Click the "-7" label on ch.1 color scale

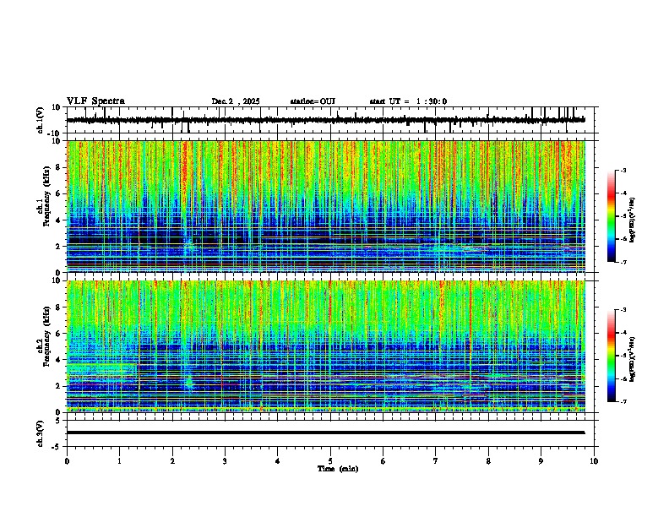[623, 262]
